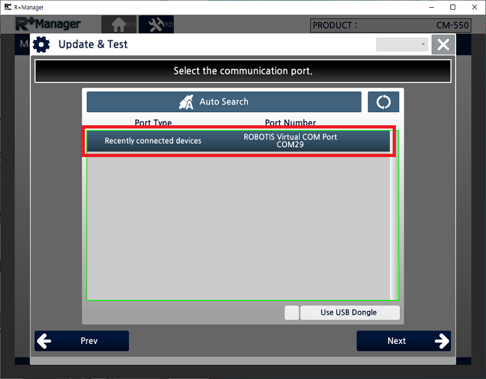Click the Use USB Dongle label
The width and height of the screenshot is (486, 379).
(349, 312)
